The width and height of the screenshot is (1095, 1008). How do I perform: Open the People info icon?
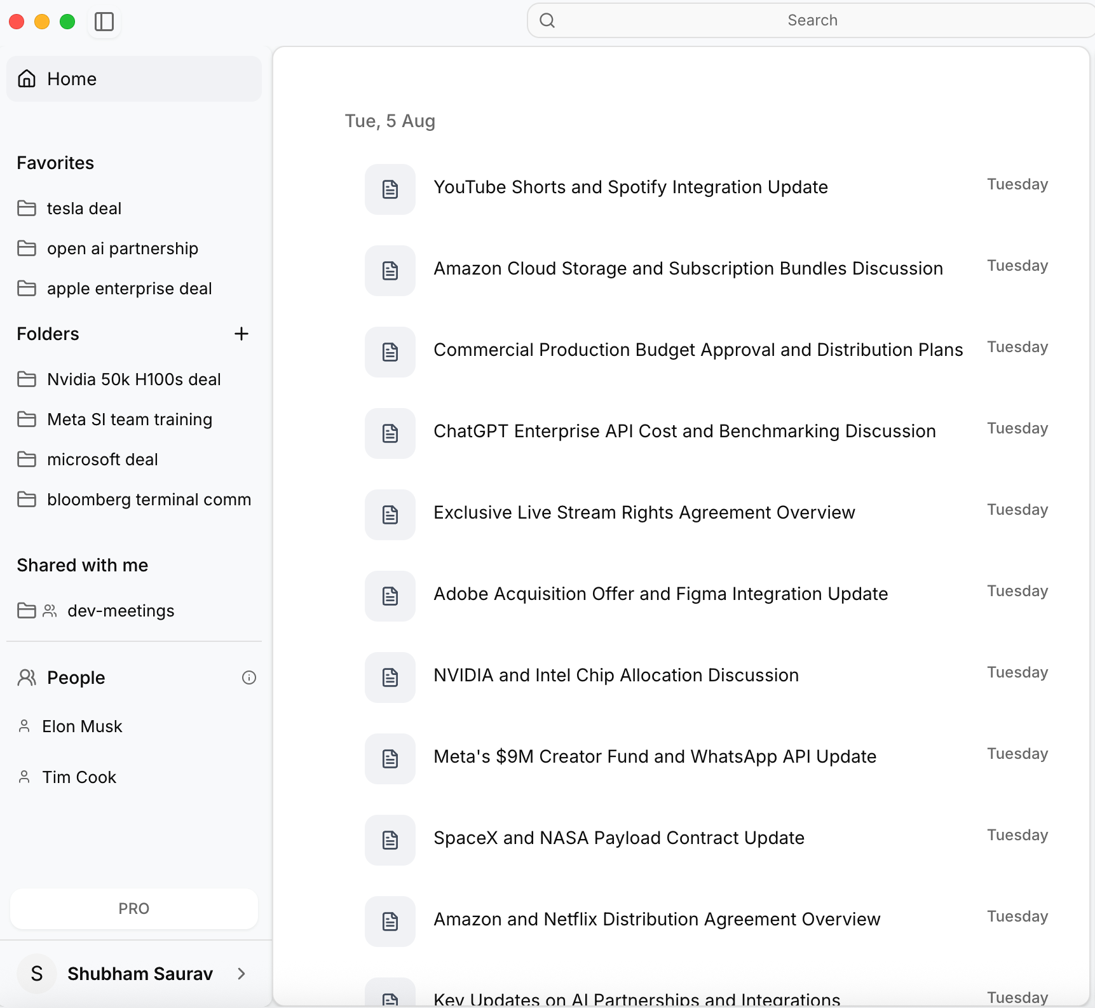[x=249, y=678]
